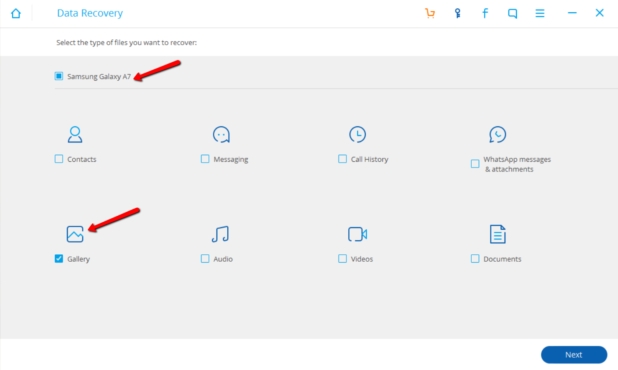The height and width of the screenshot is (370, 618).
Task: Click 'Select the type of files' instruction text
Action: [127, 43]
